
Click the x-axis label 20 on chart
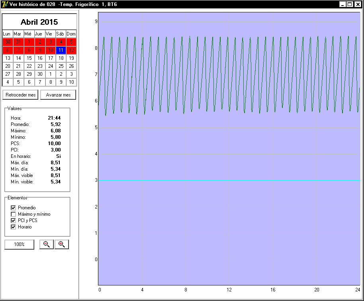tap(317, 289)
